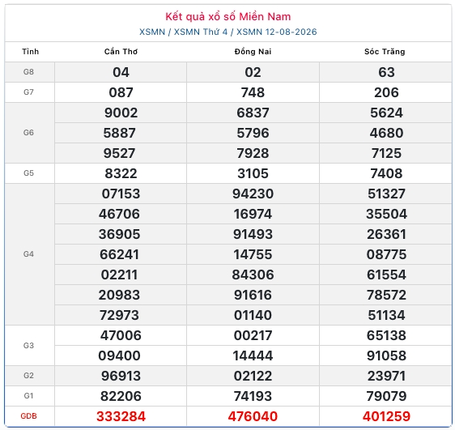Select G4 number 20983
This screenshot has height=430, width=455.
[119, 295]
